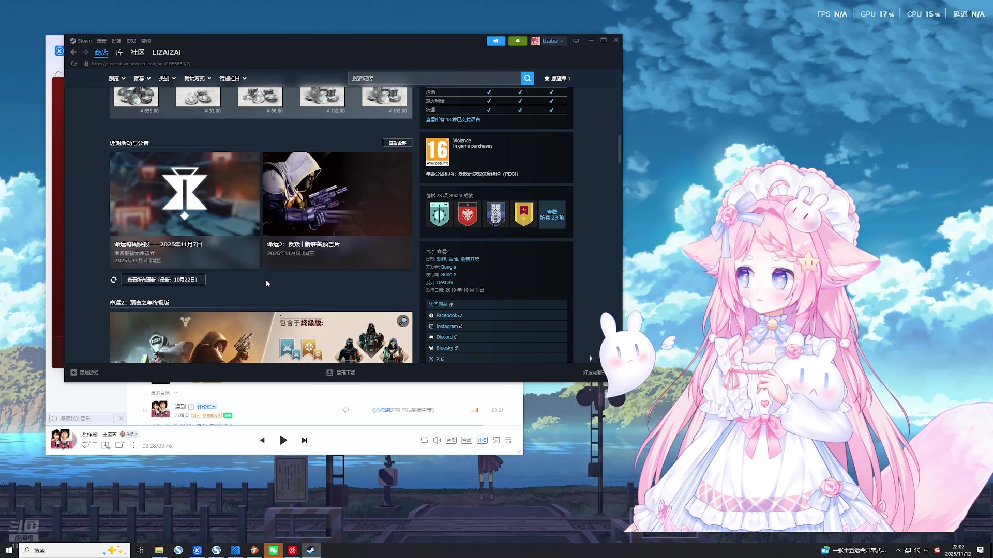Open the player's lyrics 词 icon

point(496,440)
